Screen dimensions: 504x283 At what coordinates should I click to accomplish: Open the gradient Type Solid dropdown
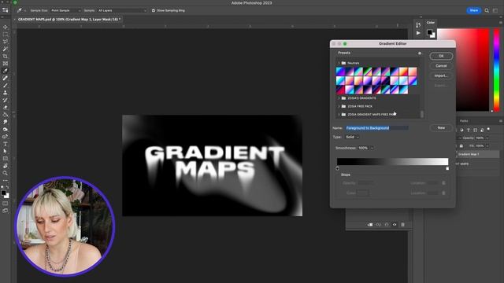(x=352, y=137)
